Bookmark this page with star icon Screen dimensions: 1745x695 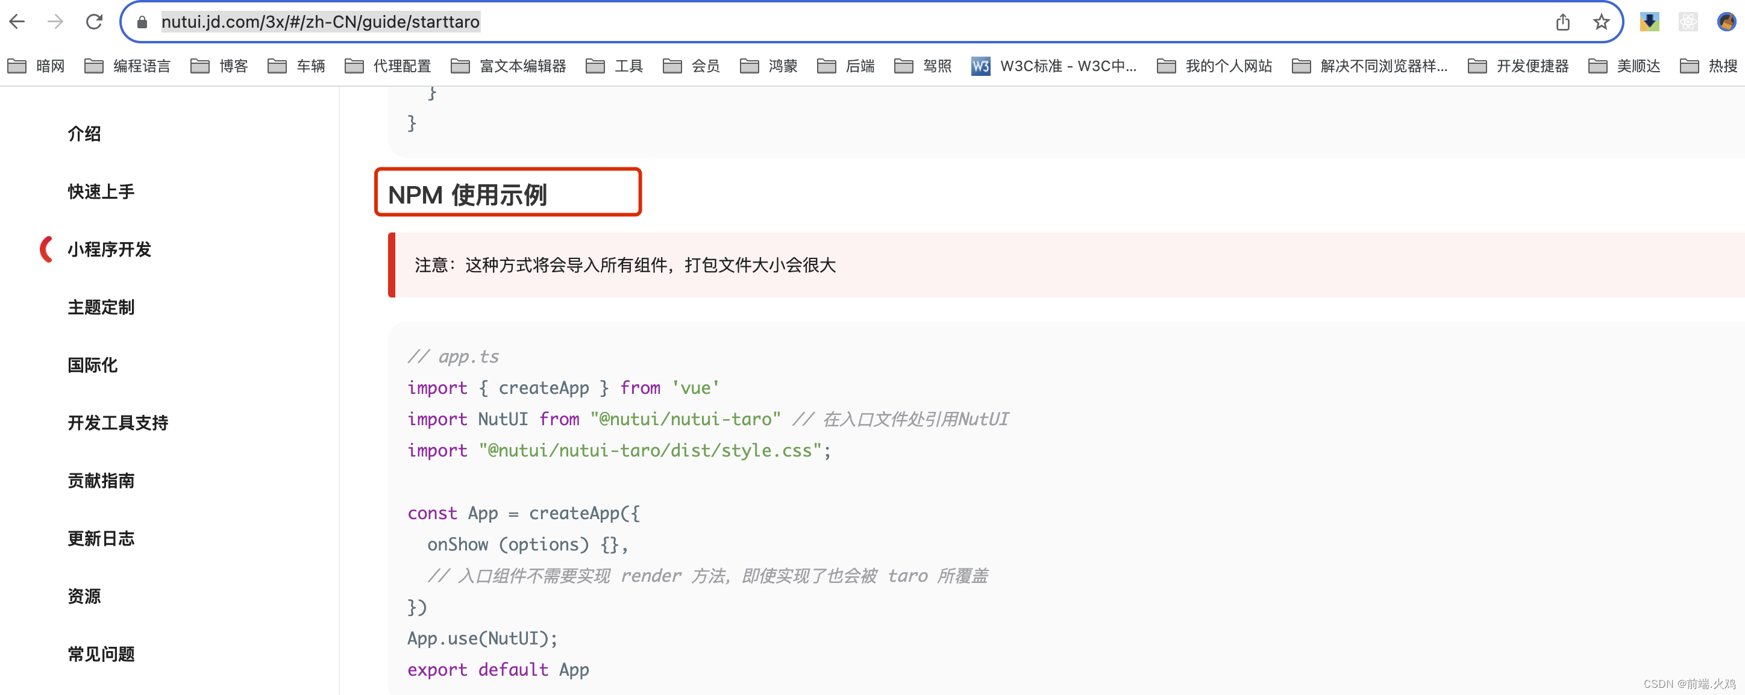pos(1601,22)
